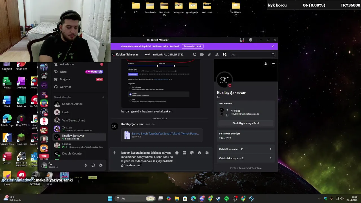361x203 pixels.
Task: Open the TLauncher desktop shortcut
Action: (21, 139)
